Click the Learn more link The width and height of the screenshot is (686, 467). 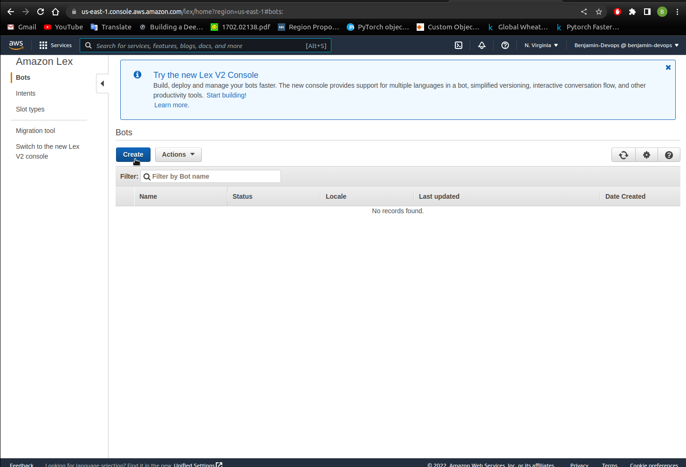pos(171,105)
